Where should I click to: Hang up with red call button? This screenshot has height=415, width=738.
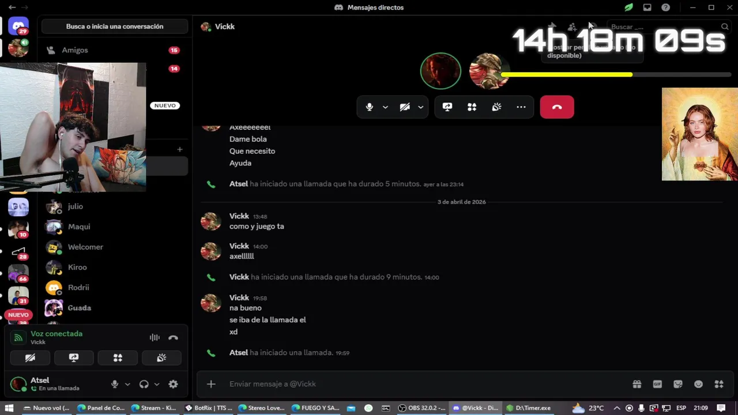click(557, 107)
